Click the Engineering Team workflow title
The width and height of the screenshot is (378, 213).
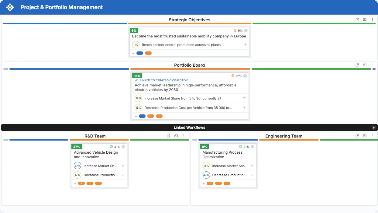[x=284, y=136]
